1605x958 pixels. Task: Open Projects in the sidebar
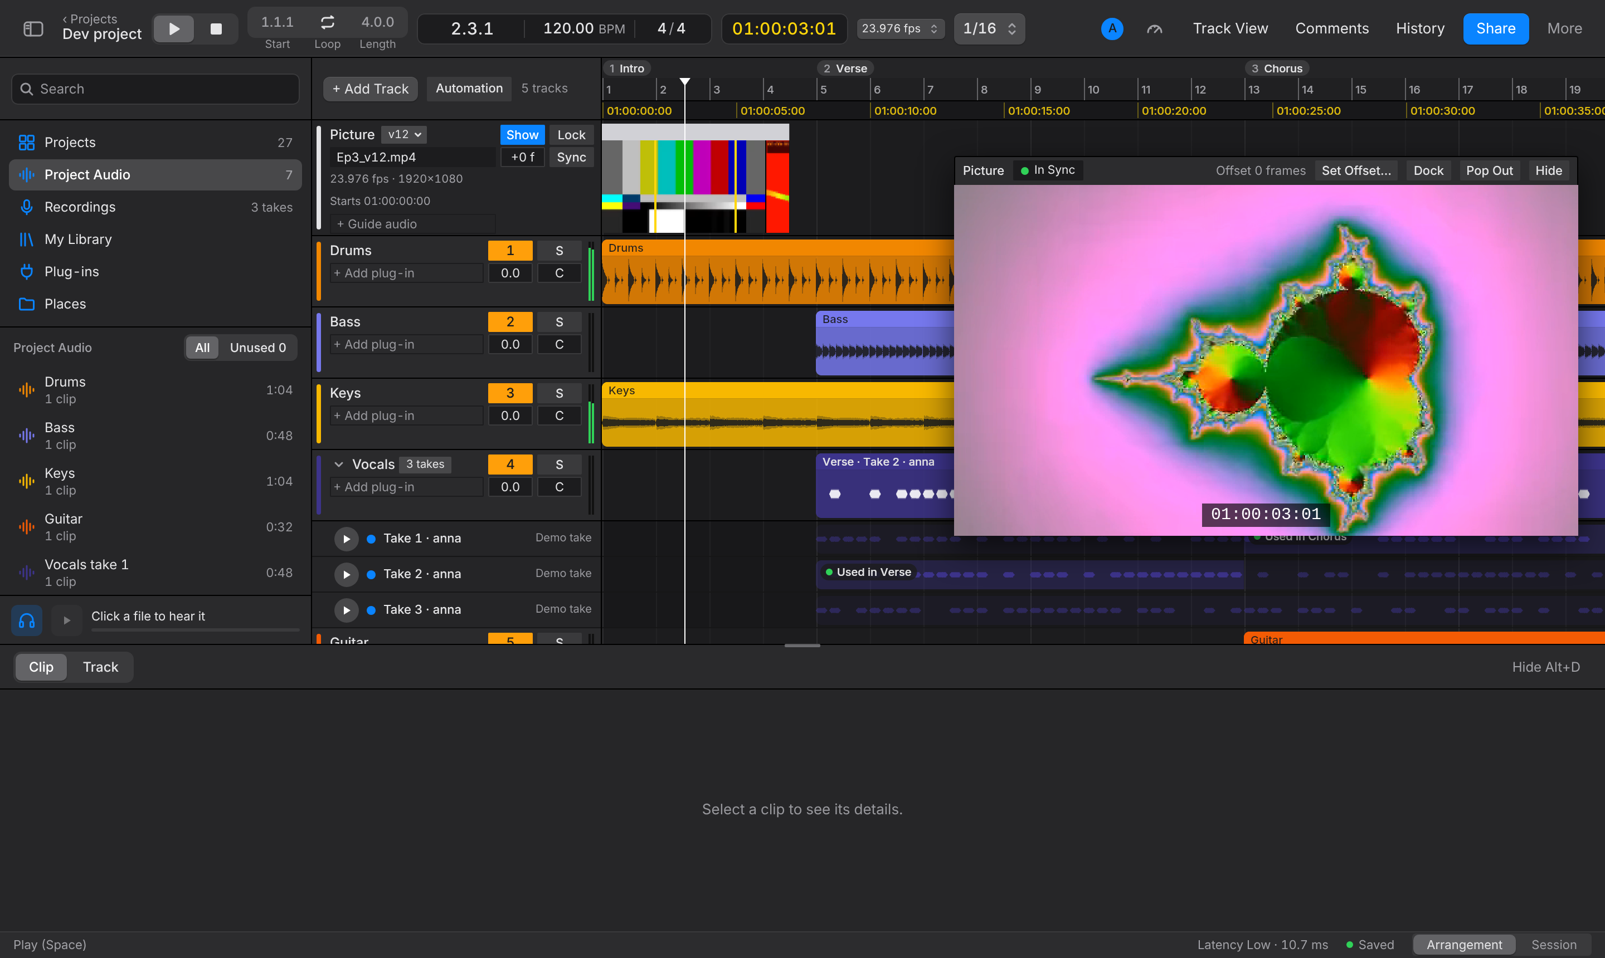coord(155,143)
